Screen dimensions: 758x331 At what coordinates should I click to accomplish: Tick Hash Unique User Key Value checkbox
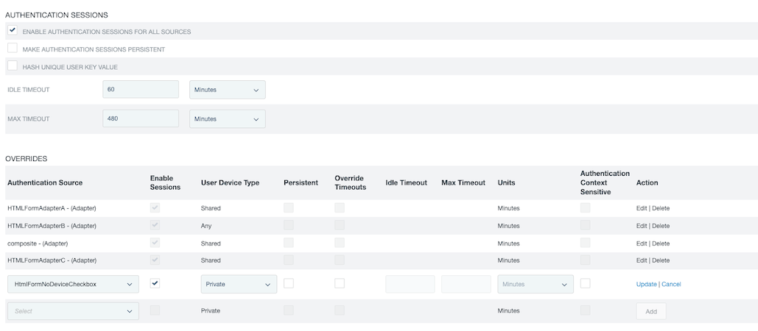(x=12, y=66)
